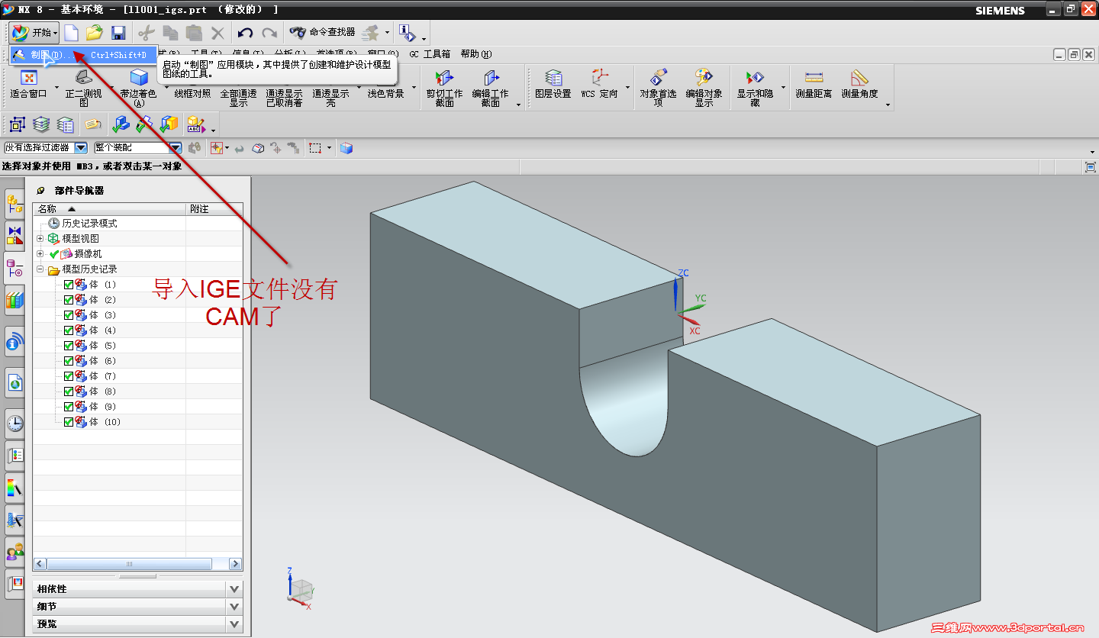
Task: Click the New file icon
Action: tap(71, 33)
